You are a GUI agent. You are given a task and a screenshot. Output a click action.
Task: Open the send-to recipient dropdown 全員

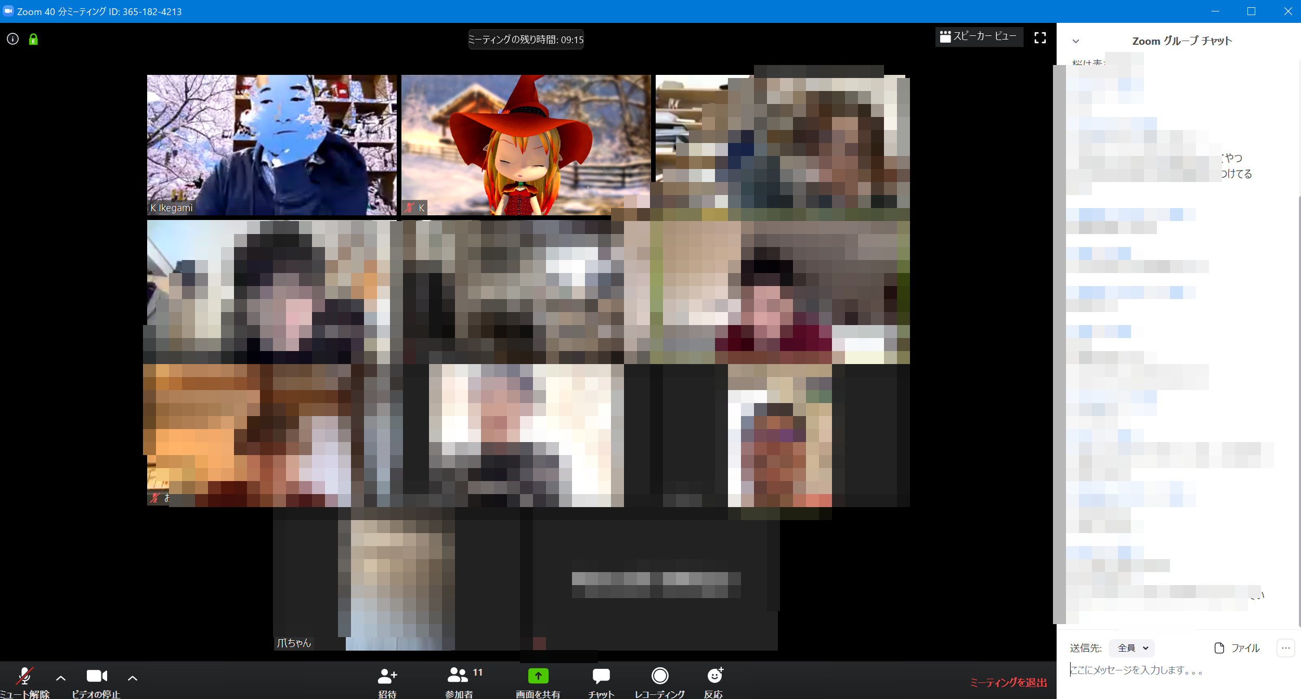[x=1132, y=648]
